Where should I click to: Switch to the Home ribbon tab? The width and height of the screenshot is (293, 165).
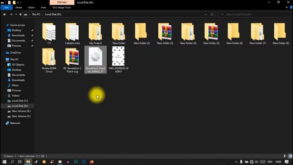tap(19, 7)
